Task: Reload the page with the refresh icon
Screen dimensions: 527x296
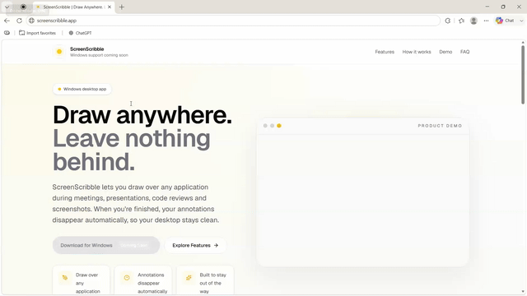Action: click(x=19, y=21)
